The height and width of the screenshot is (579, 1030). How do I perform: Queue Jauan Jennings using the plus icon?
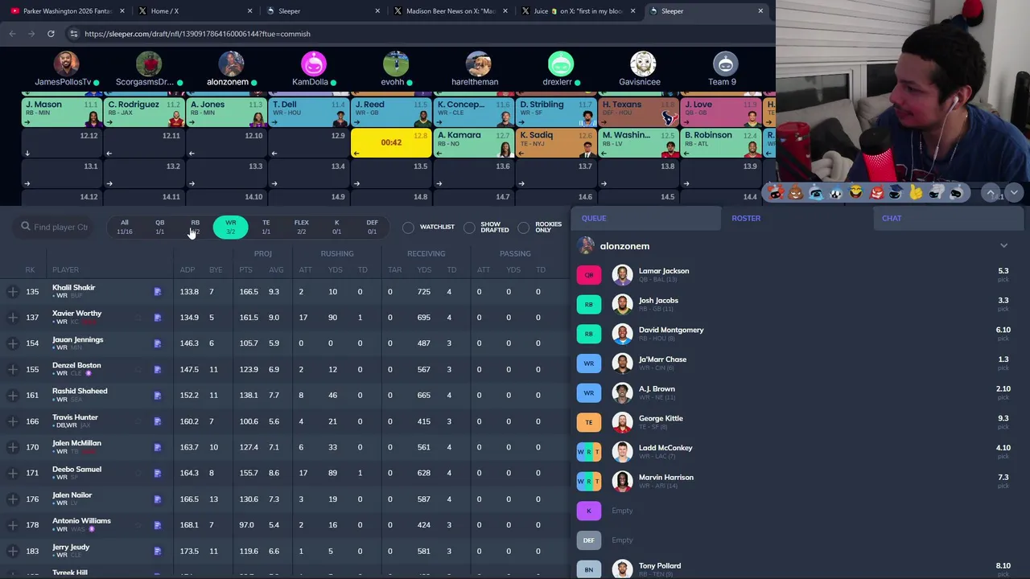click(x=13, y=343)
